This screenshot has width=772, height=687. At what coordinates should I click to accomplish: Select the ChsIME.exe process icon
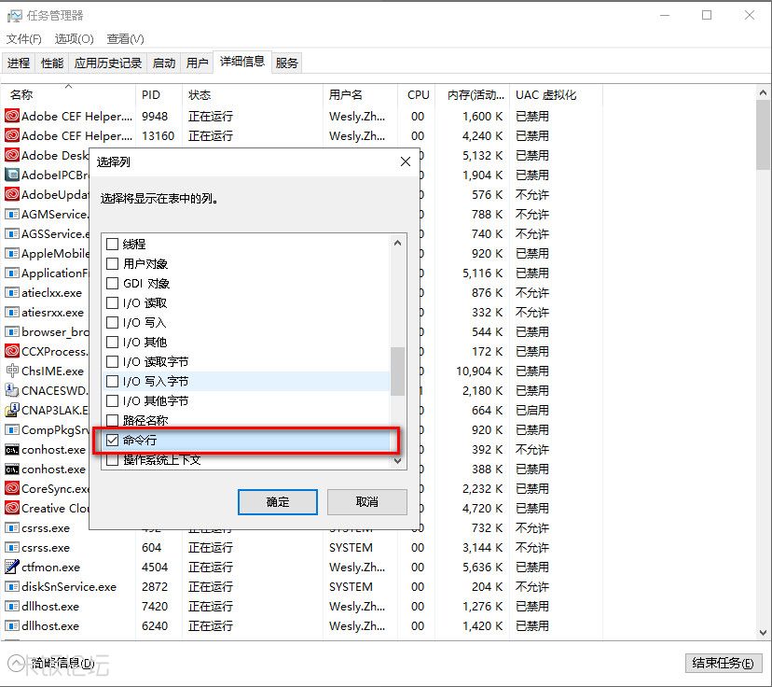[12, 371]
